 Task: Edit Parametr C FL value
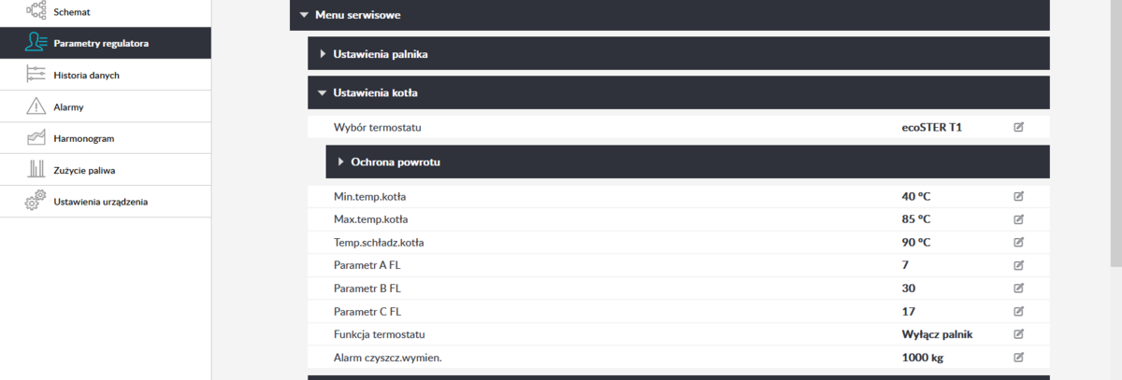pyautogui.click(x=1018, y=311)
